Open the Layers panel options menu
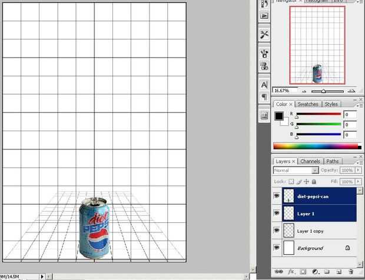This screenshot has width=365, height=280. click(360, 162)
